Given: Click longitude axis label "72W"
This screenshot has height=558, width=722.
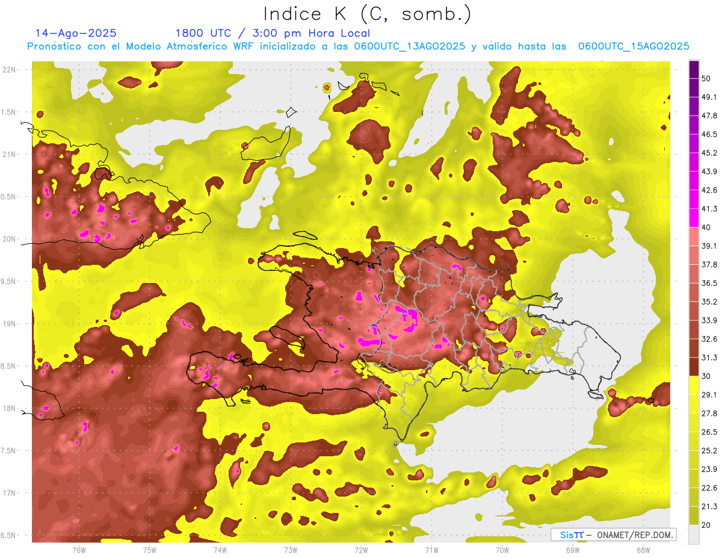Looking at the screenshot, I should 361,550.
